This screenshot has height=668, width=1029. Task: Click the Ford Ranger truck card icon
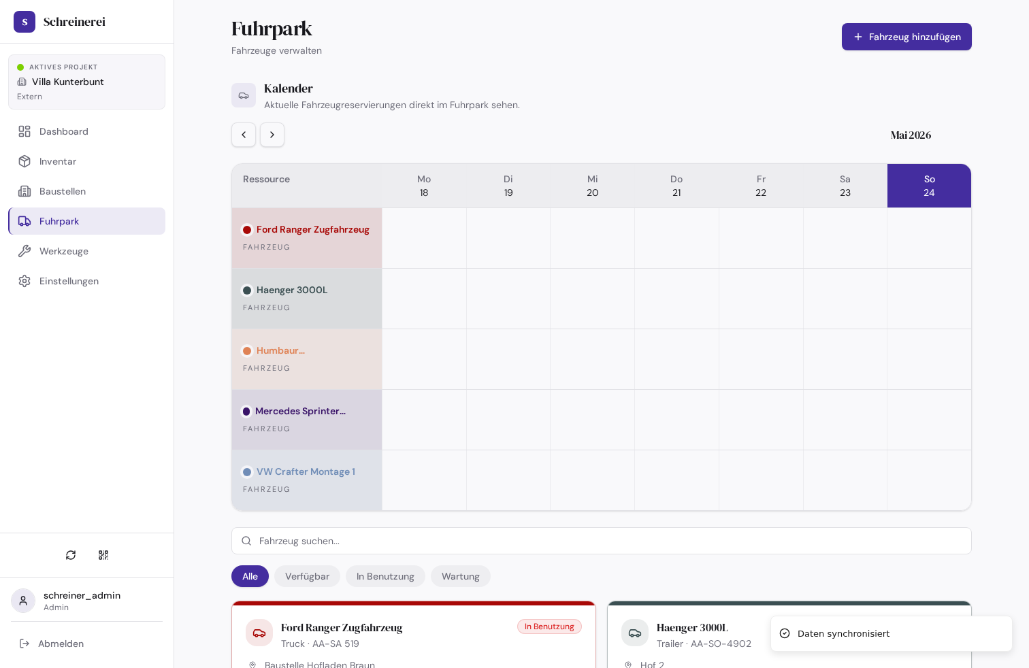[259, 633]
